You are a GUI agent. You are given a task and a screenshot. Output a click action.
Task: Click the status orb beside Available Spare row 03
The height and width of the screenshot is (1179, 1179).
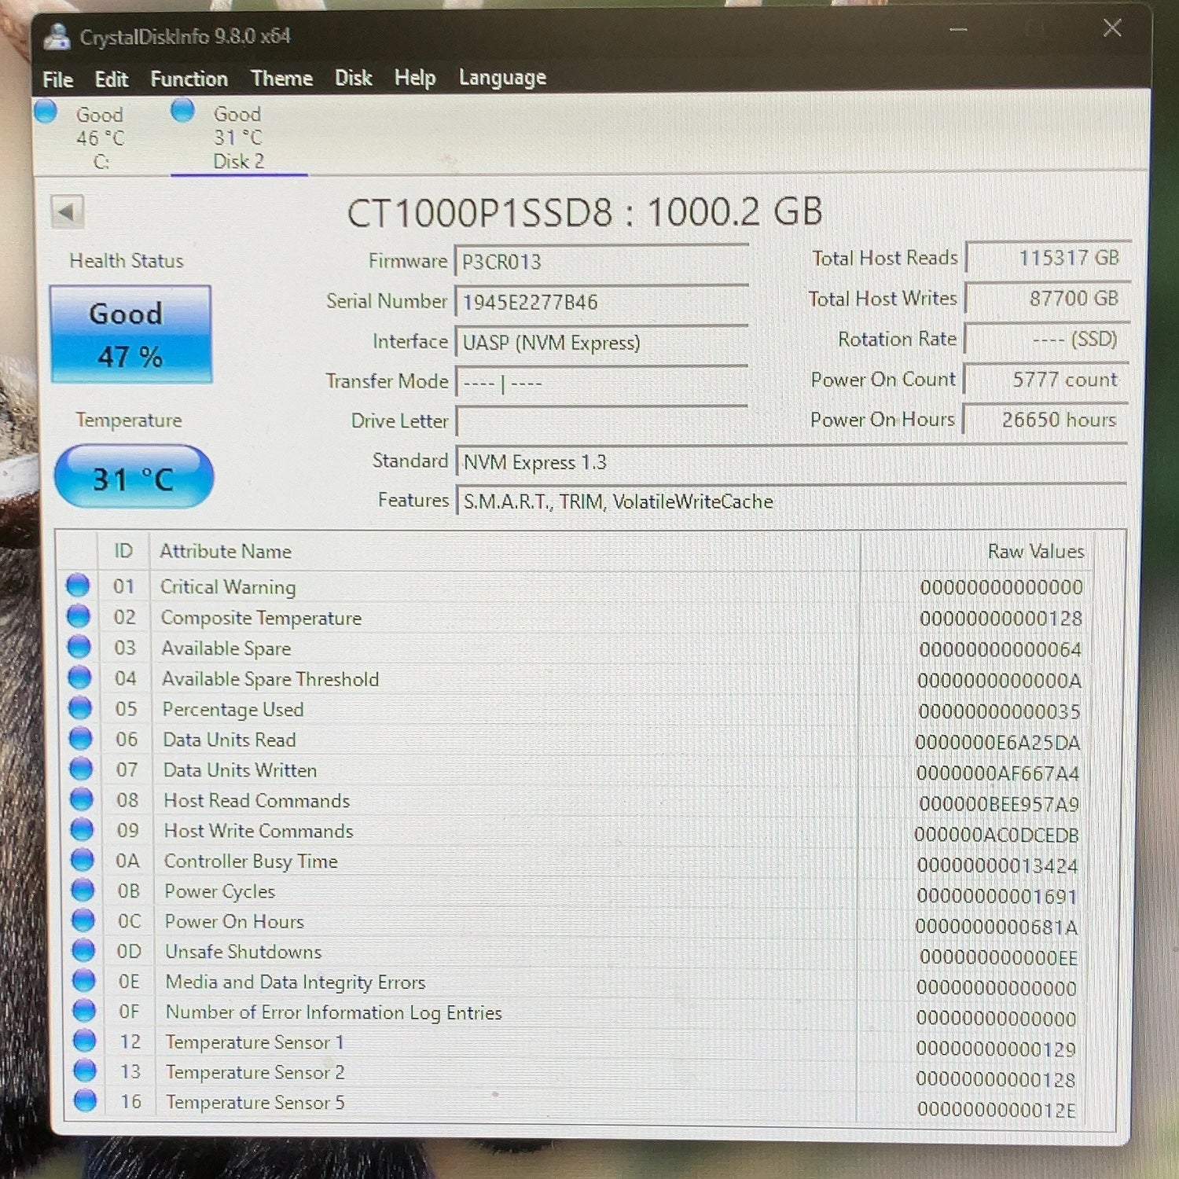tap(79, 647)
